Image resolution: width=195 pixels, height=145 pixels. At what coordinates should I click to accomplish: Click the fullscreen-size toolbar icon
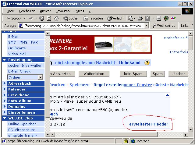click(x=147, y=18)
